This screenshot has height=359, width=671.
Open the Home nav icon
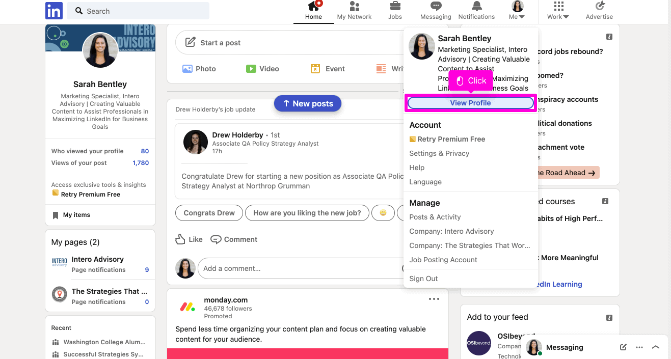[313, 6]
